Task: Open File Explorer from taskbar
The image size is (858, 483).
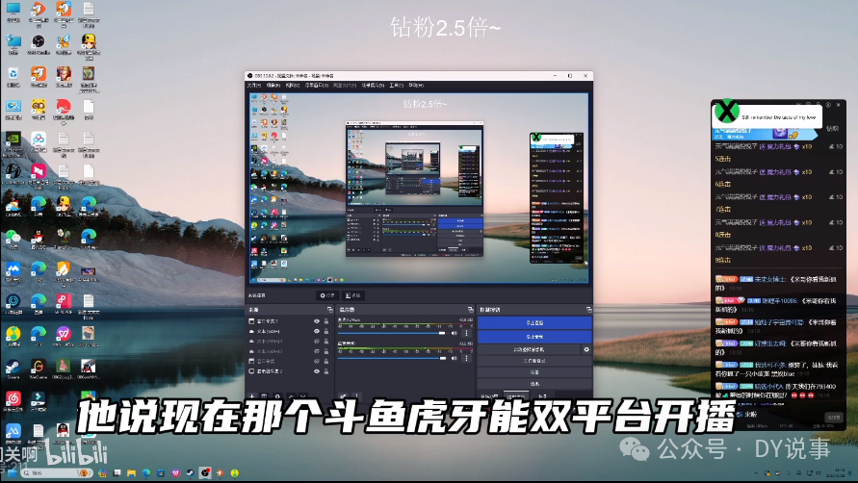Action: (131, 472)
